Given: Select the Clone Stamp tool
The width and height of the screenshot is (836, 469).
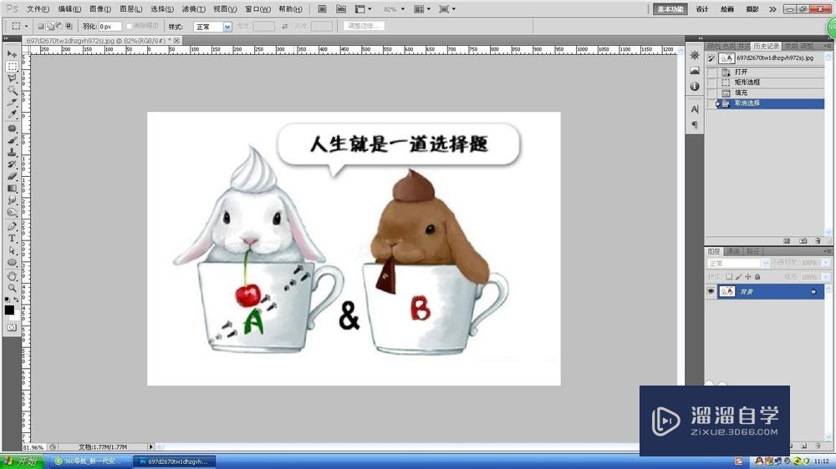Looking at the screenshot, I should (x=12, y=152).
